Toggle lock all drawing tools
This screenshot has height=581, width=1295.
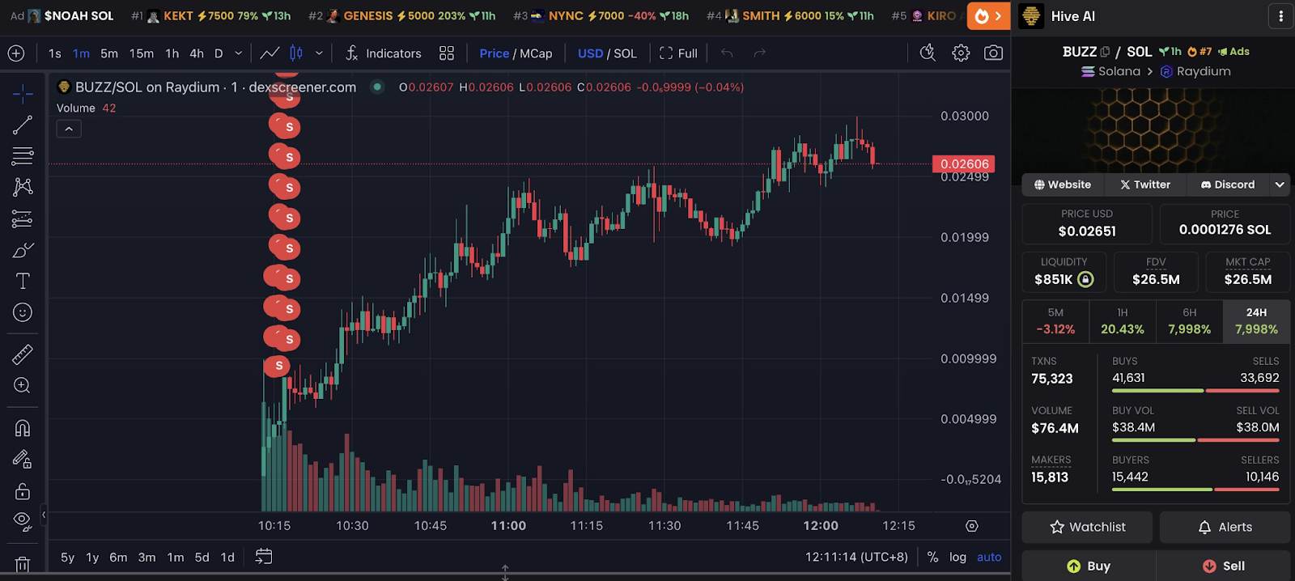[x=23, y=490]
